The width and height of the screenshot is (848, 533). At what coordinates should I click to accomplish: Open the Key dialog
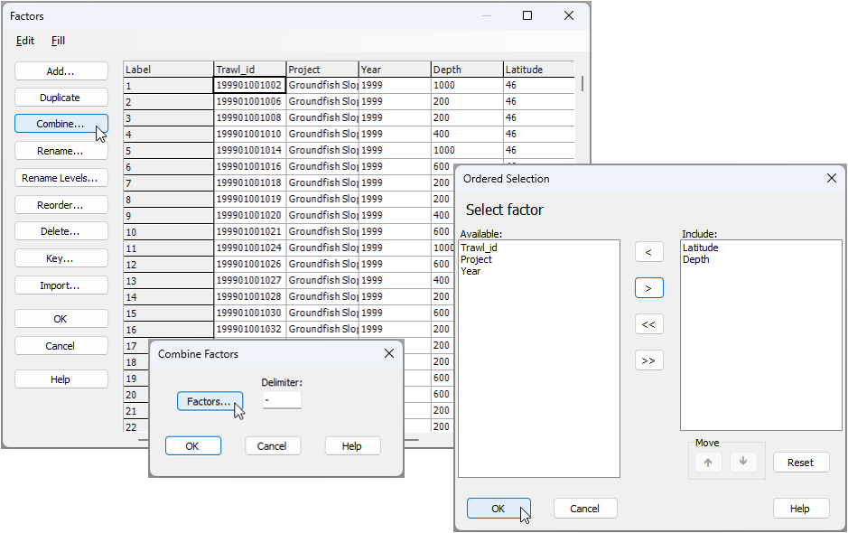click(x=61, y=258)
